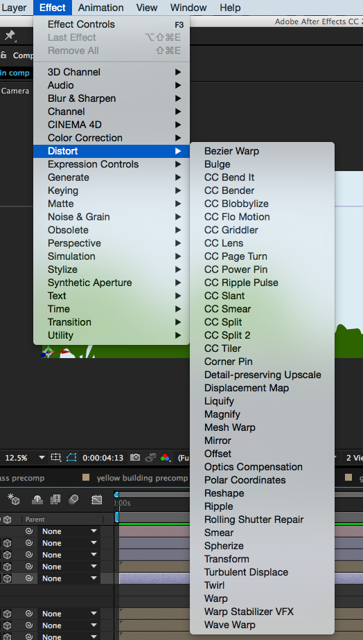The height and width of the screenshot is (640, 363).
Task: Apply the Wave Warp effect
Action: click(262, 625)
